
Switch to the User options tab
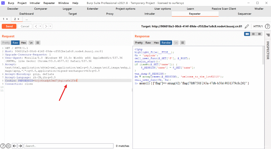tap(163, 9)
